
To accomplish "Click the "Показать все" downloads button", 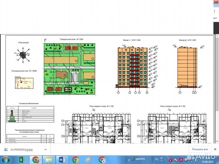I will pyautogui.click(x=200, y=149).
